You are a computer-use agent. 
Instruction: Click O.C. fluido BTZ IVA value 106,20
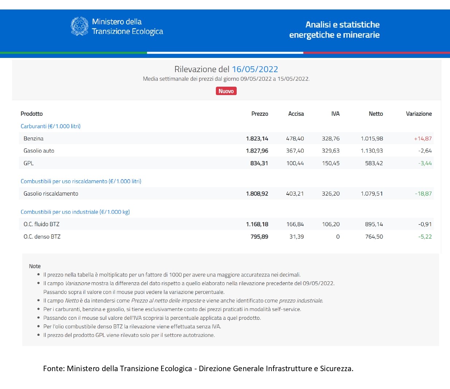pyautogui.click(x=331, y=224)
